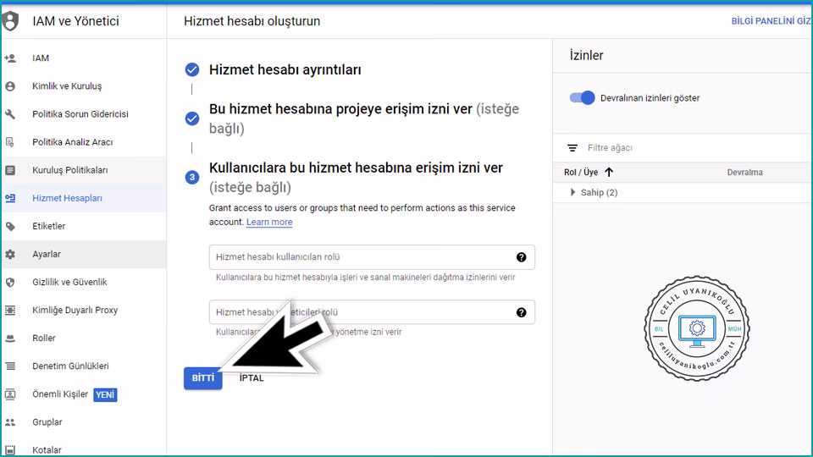Screen dimensions: 813x457
Task: Focus Hizmet hesabı kullanıcıları rolü field
Action: point(372,257)
